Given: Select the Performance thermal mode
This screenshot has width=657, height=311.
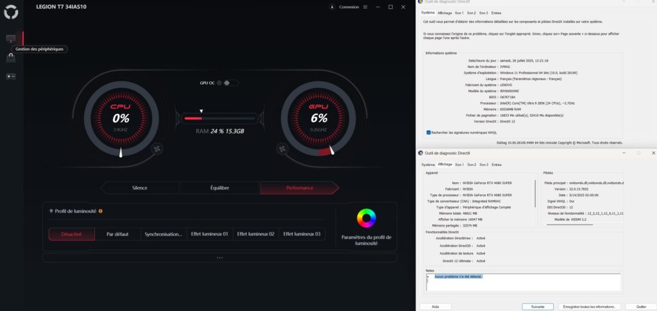Looking at the screenshot, I should 300,188.
